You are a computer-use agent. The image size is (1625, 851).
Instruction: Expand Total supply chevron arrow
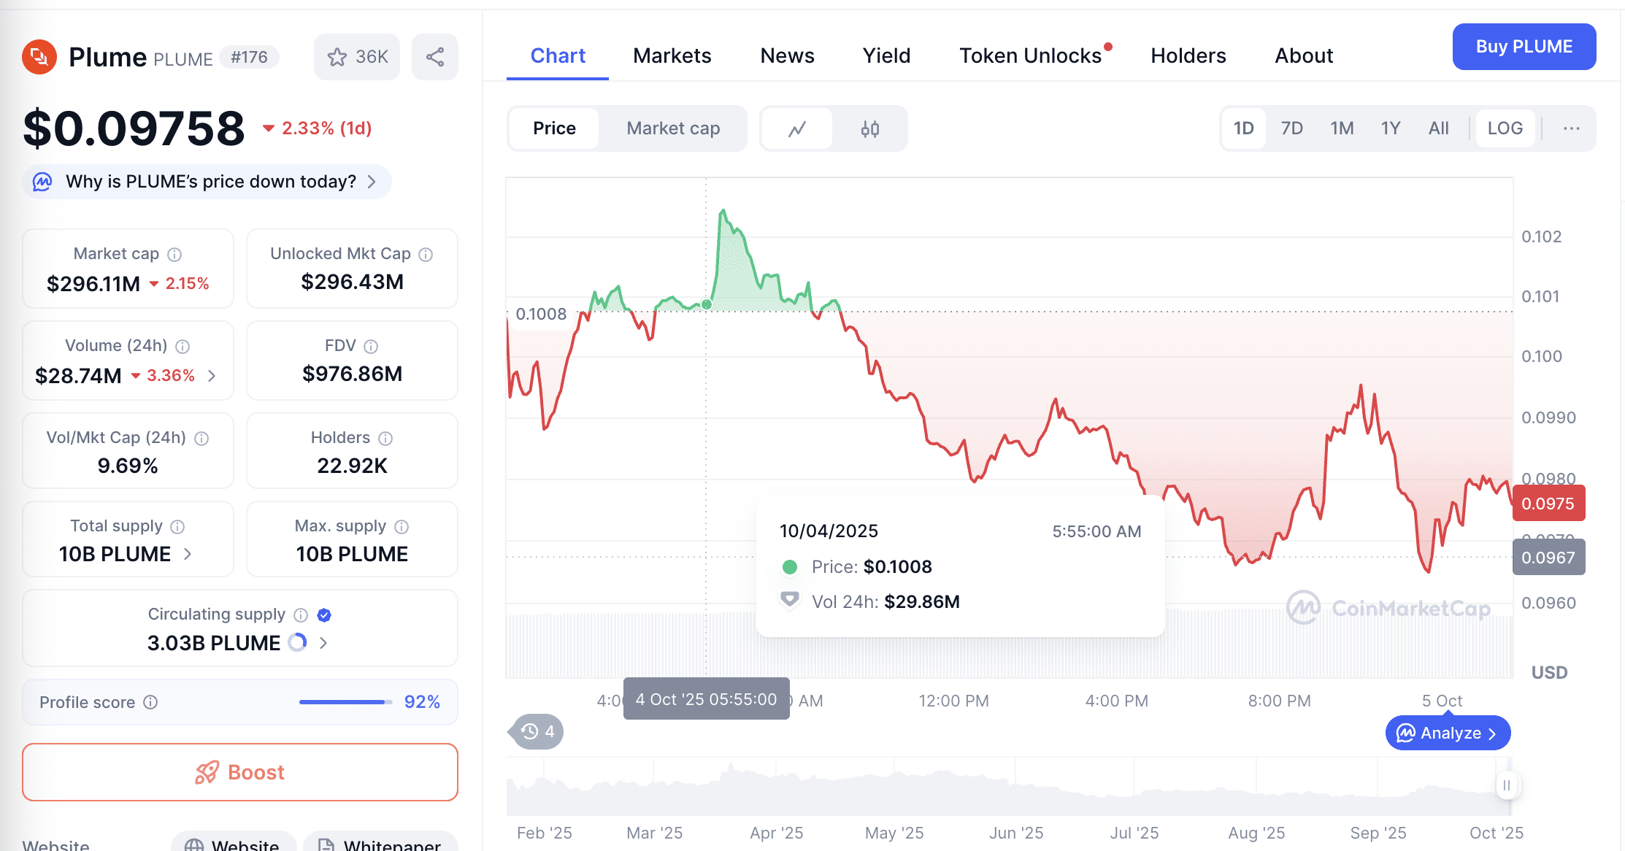pyautogui.click(x=188, y=554)
